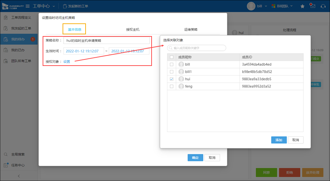Viewport: 330px width, 181px height.
Task: Open 我的已办 in the sidebar
Action: point(18,50)
